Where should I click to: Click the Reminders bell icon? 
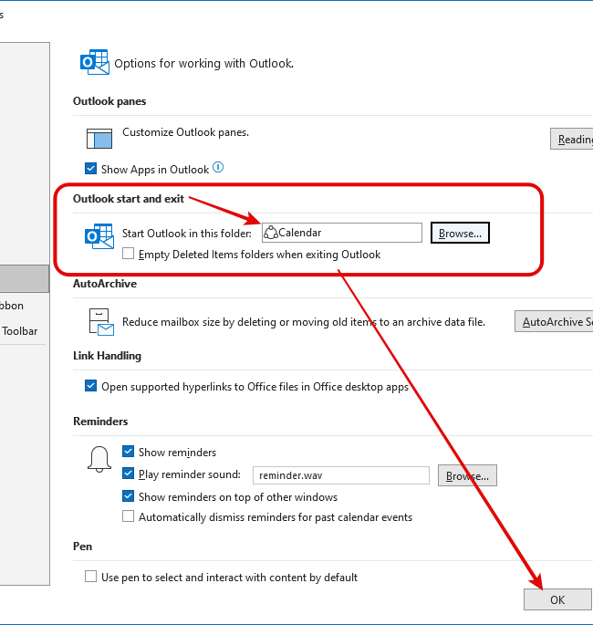pyautogui.click(x=99, y=459)
